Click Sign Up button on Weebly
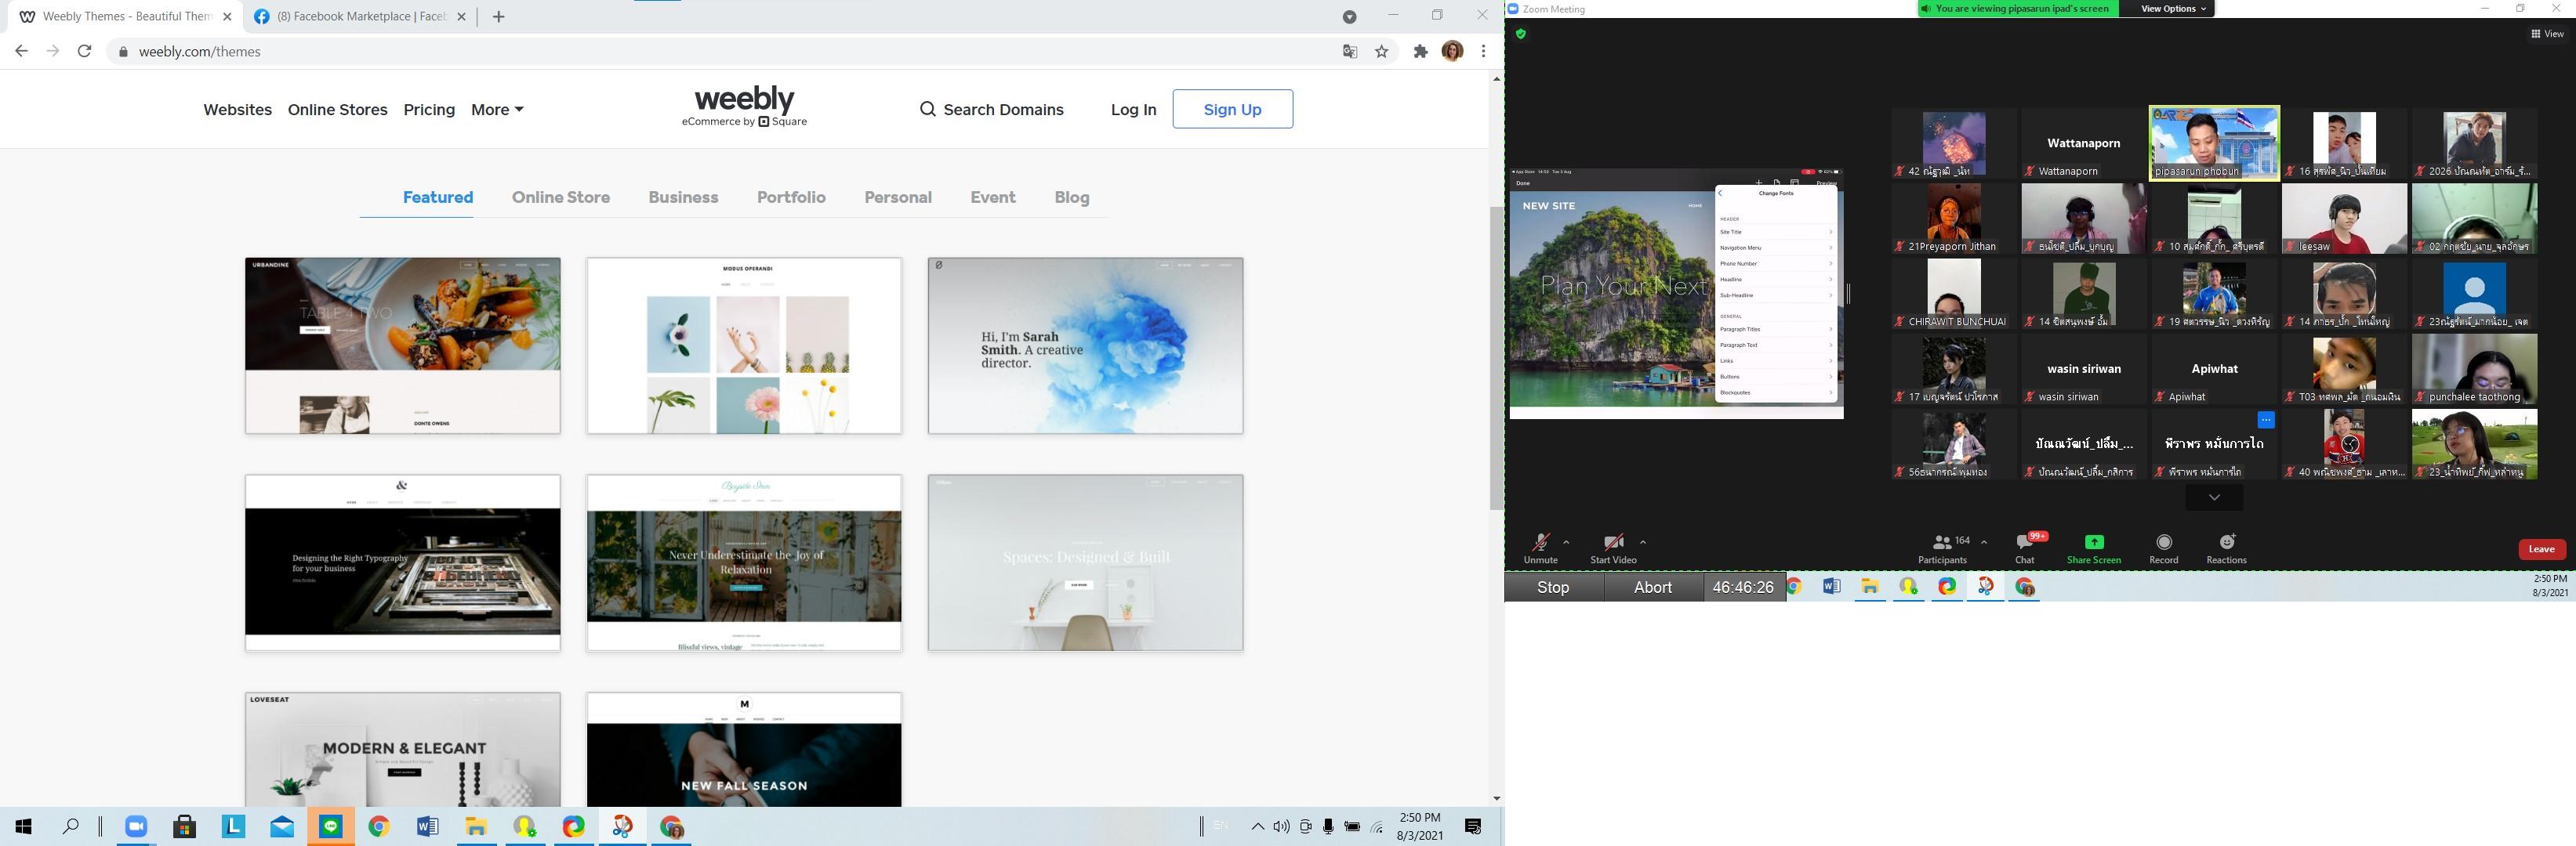The height and width of the screenshot is (846, 2576). pos(1232,109)
